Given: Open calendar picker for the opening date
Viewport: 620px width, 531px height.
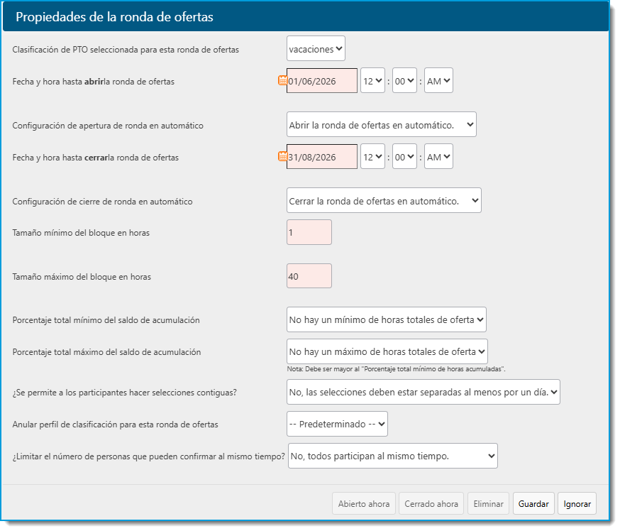Looking at the screenshot, I should (282, 80).
